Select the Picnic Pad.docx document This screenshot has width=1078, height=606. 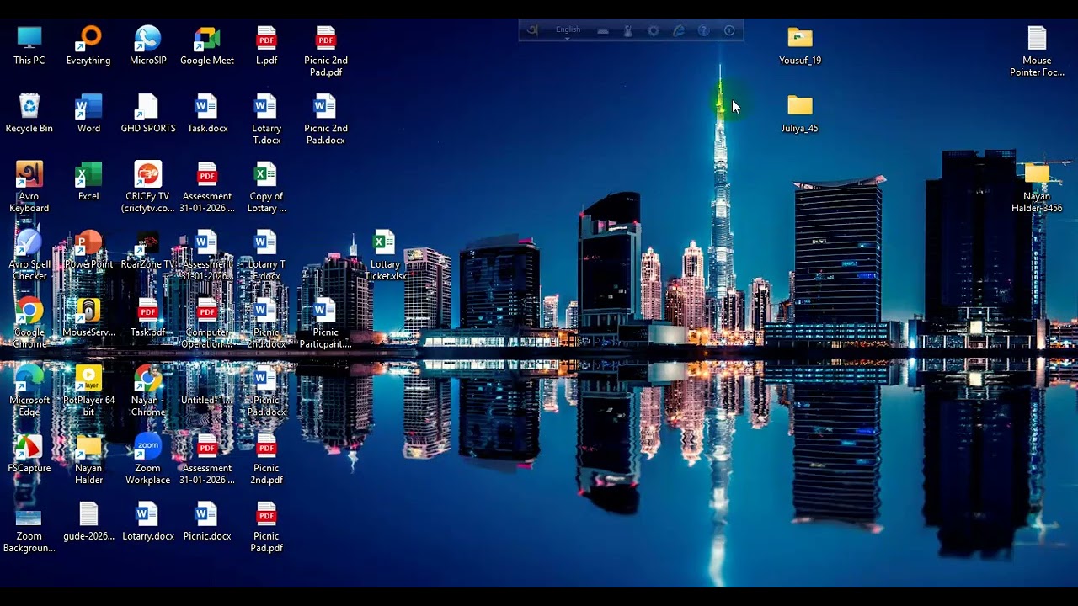coord(266,391)
